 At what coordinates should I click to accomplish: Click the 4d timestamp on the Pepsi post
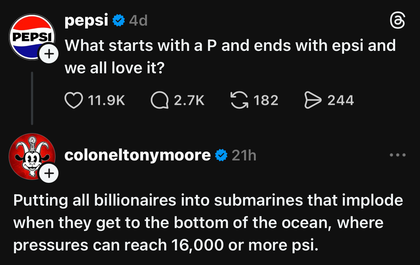[138, 22]
